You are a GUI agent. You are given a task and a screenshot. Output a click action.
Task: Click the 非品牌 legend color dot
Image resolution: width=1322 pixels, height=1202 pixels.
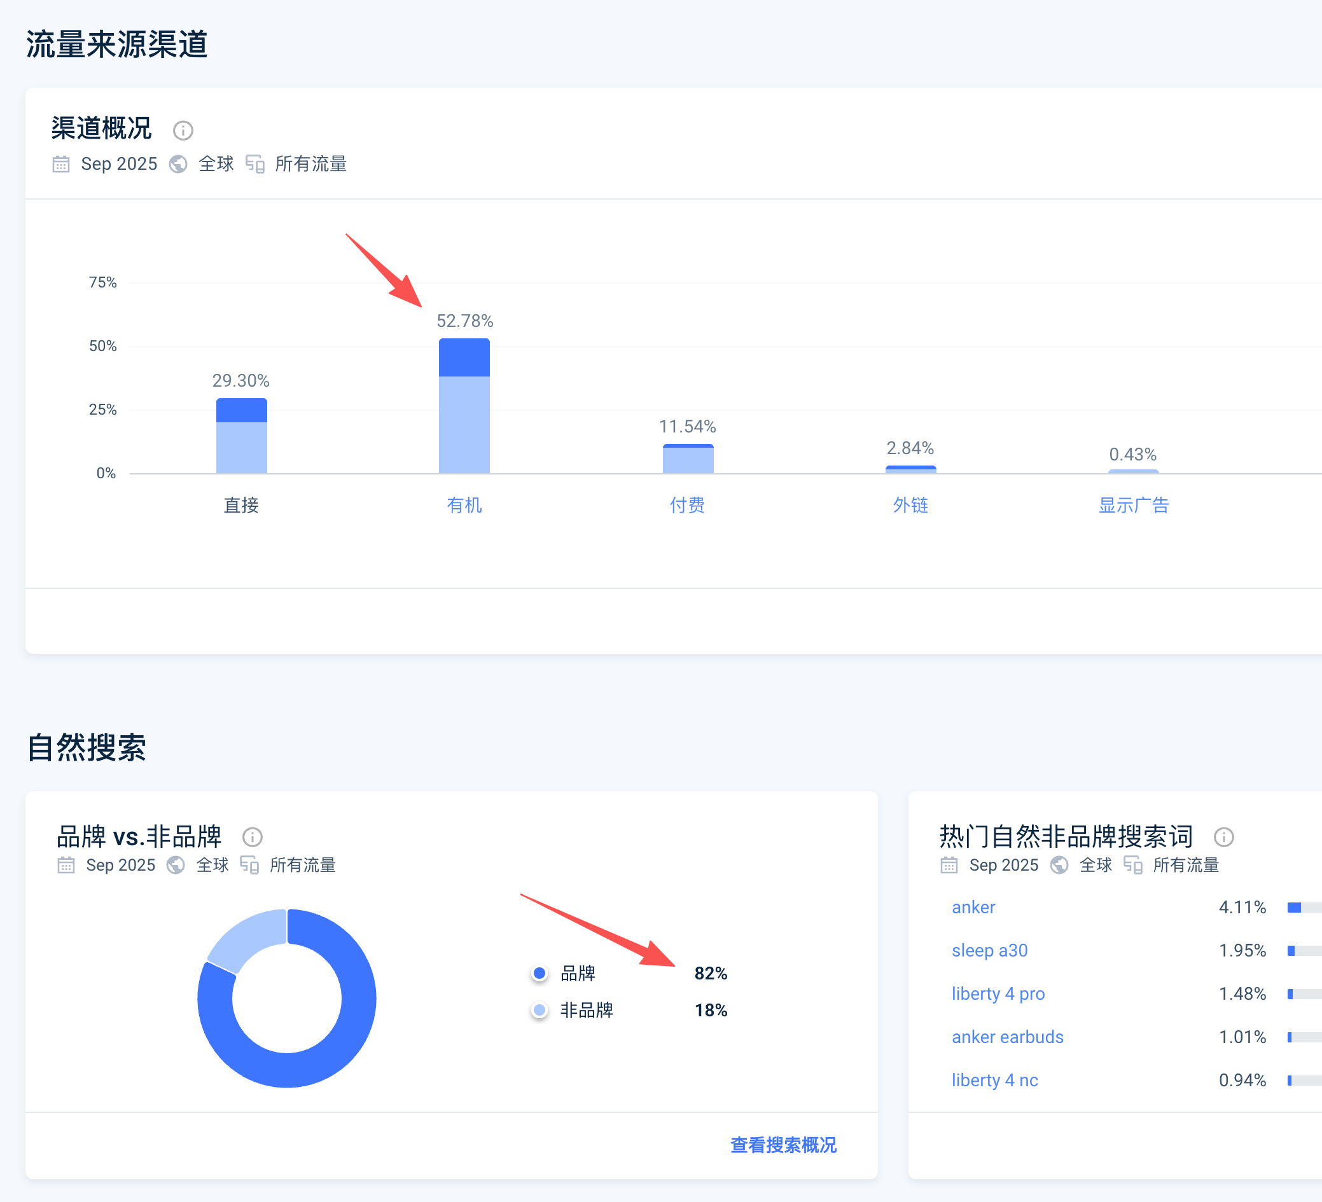tap(539, 1010)
